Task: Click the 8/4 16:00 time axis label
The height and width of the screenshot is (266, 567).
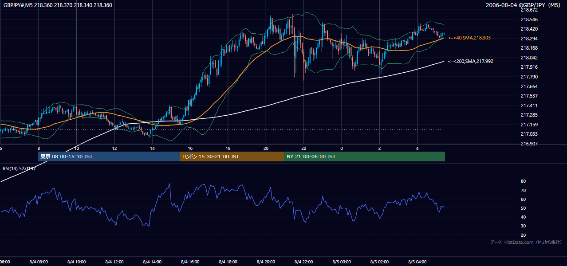Action: [190, 262]
